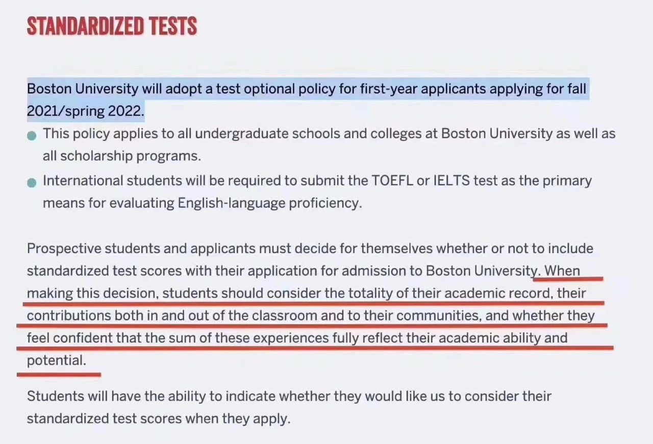Image resolution: width=653 pixels, height=444 pixels.
Task: Click the phrase "English-language proficiency."
Action: pos(269,203)
